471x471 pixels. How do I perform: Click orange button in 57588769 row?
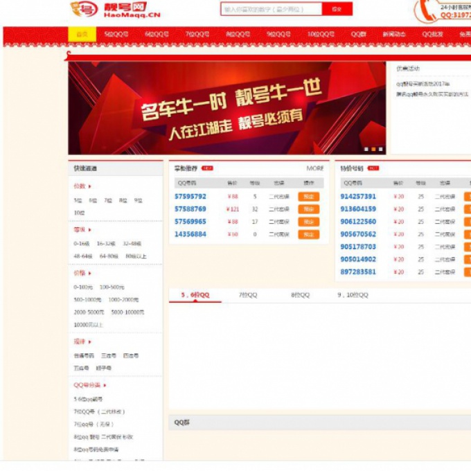(x=309, y=209)
